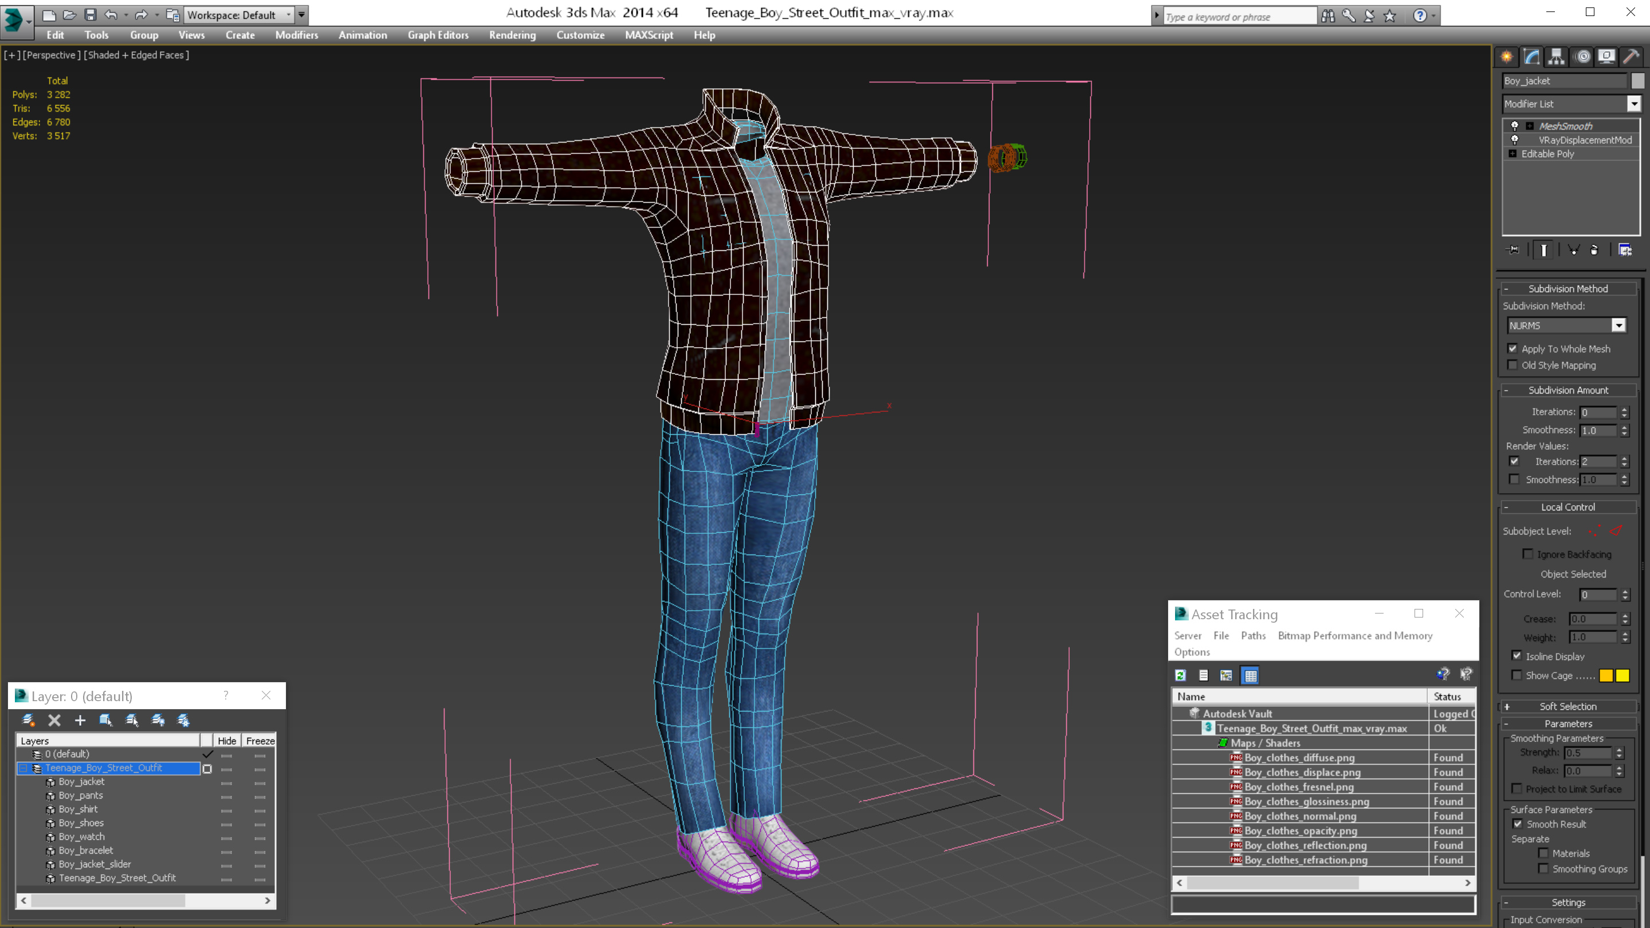Click the Shaded + Edged Faces viewport label
Image resolution: width=1650 pixels, height=928 pixels.
(136, 55)
